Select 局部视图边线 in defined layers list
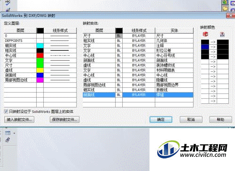235x171 pixels. [20, 80]
